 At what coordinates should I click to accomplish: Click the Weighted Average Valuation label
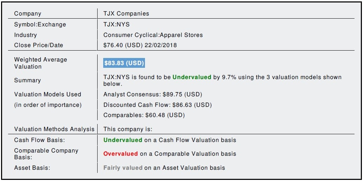tap(40, 63)
